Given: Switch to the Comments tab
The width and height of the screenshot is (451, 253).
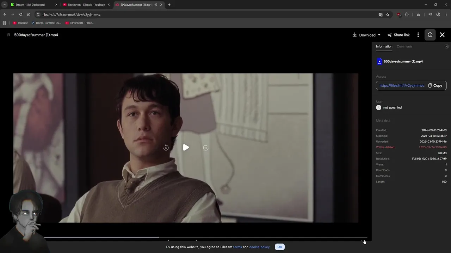Looking at the screenshot, I should click(404, 46).
